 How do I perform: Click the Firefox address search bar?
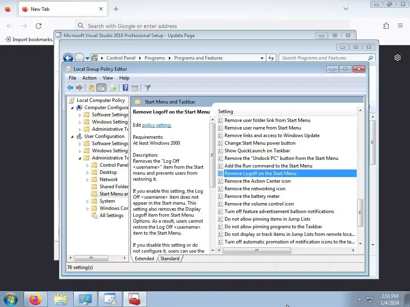212,26
